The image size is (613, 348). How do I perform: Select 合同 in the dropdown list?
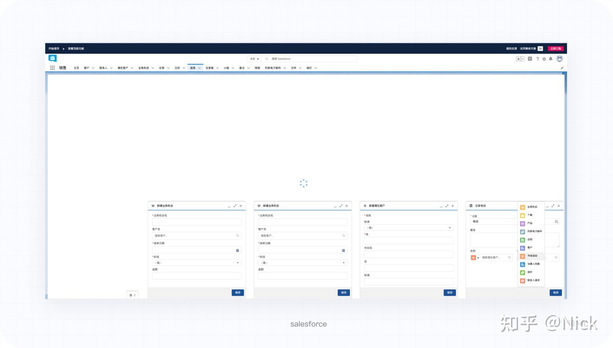pos(531,239)
